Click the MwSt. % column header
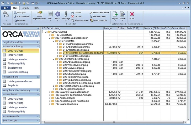This screenshot has width=191, height=125. pyautogui.click(x=166, y=28)
